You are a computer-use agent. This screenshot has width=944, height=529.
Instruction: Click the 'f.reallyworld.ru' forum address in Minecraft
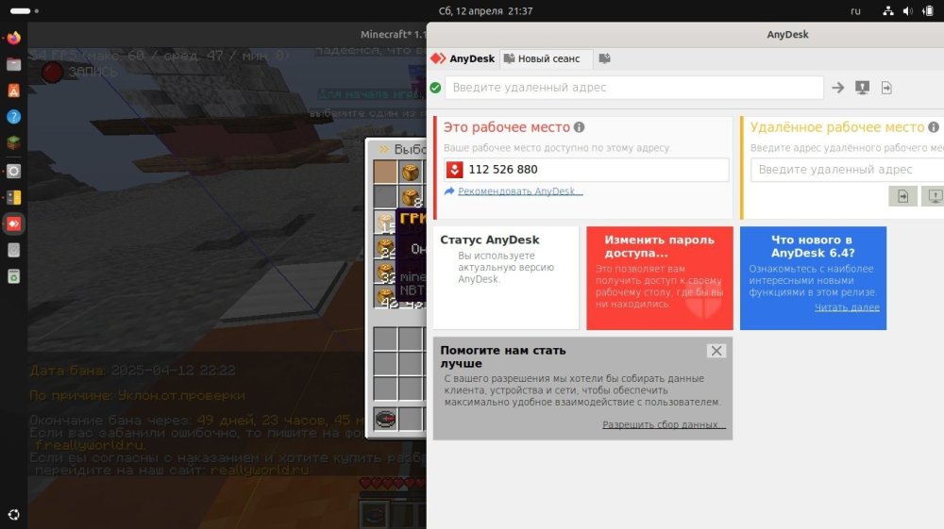(90, 445)
